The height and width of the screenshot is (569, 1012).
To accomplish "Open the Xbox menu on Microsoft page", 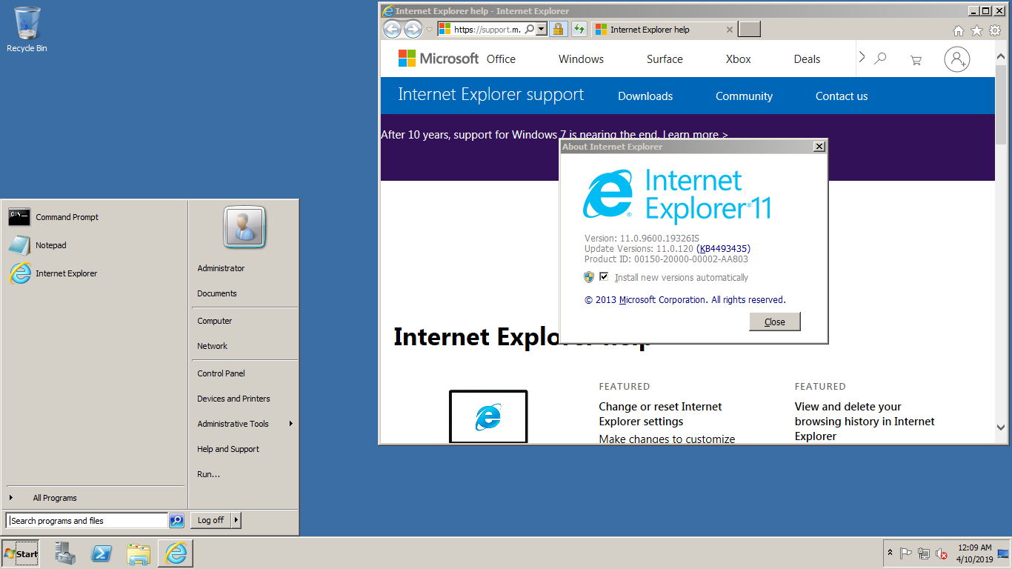I will click(x=739, y=59).
